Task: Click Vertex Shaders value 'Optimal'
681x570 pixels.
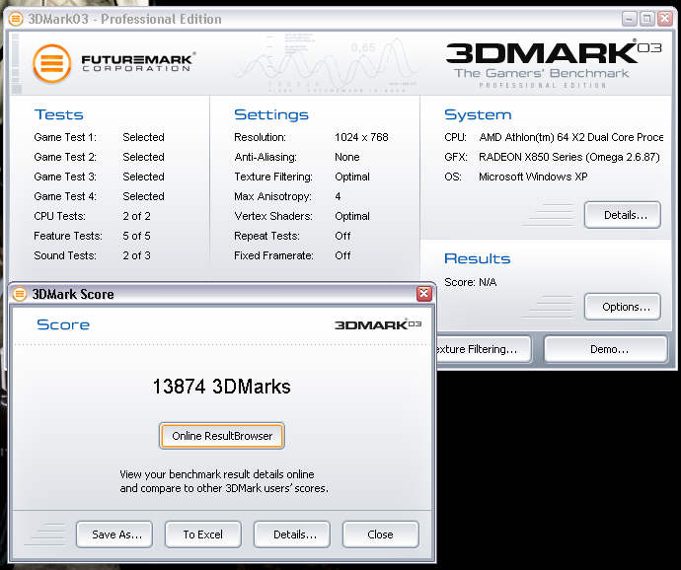Action: pyautogui.click(x=352, y=216)
